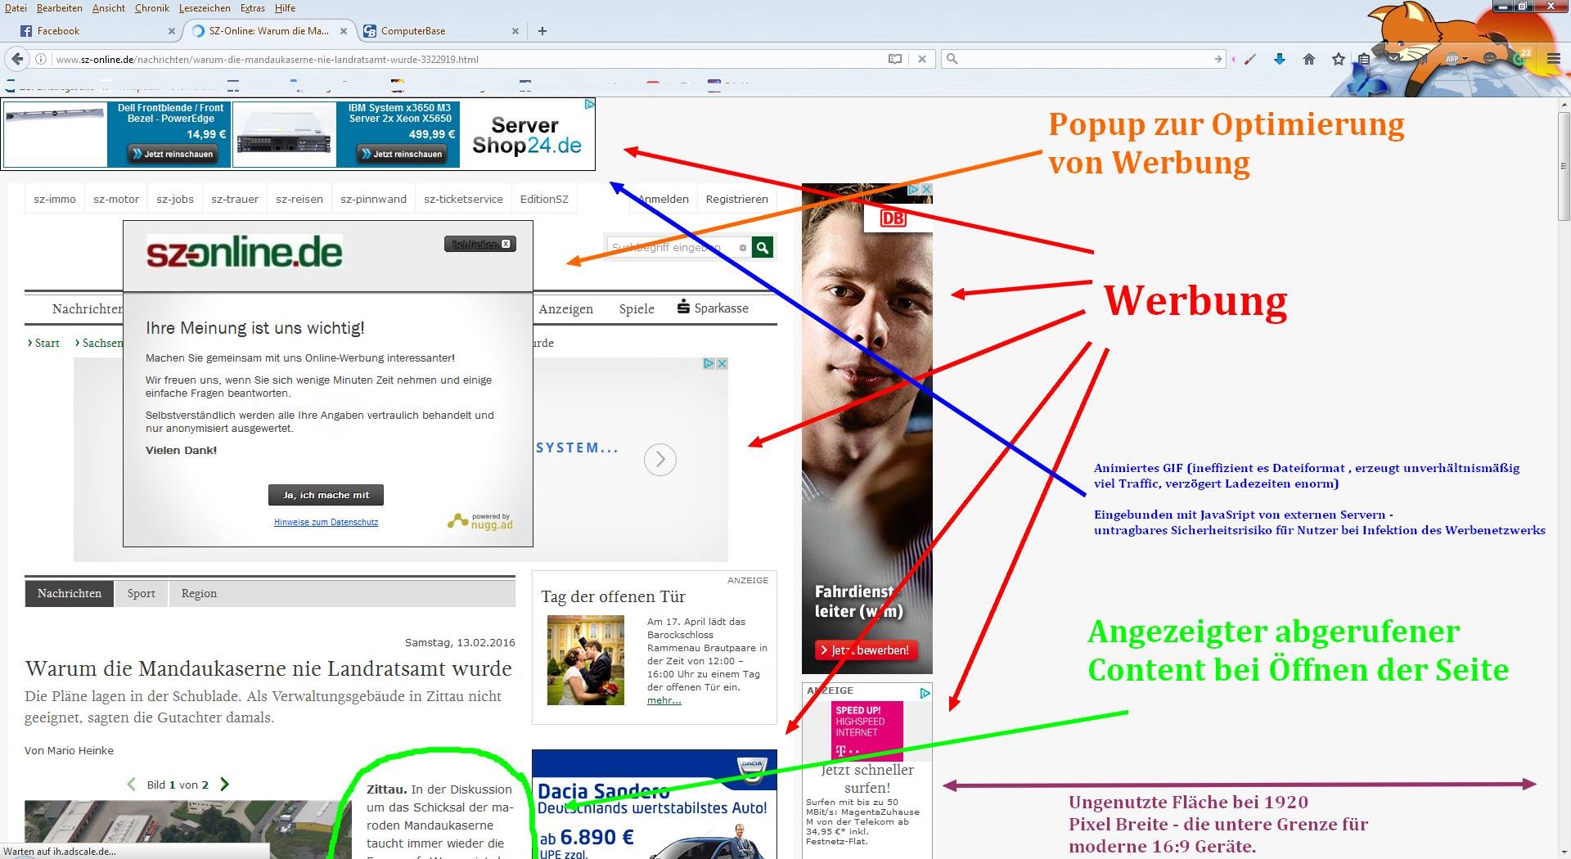Open a new browser tab
Screen dimensions: 1571x859
tap(542, 31)
